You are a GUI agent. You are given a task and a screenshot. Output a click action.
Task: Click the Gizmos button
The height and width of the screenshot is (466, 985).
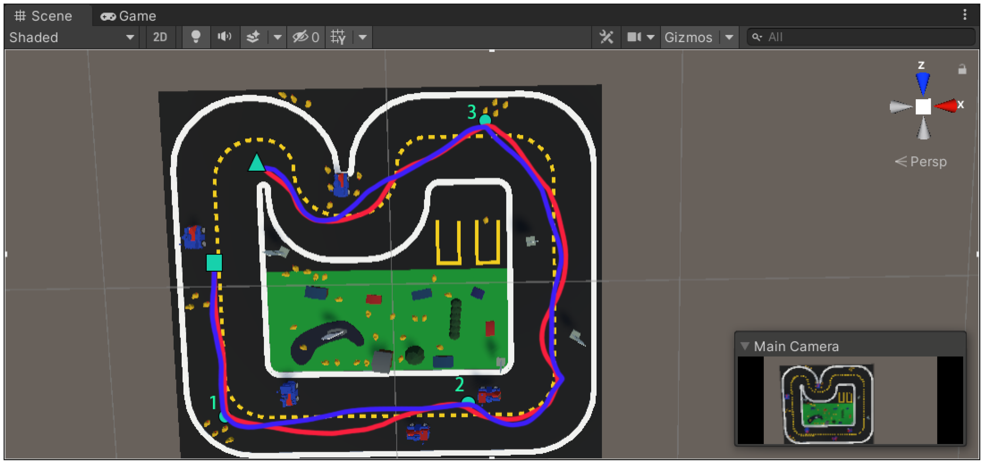pyautogui.click(x=688, y=37)
